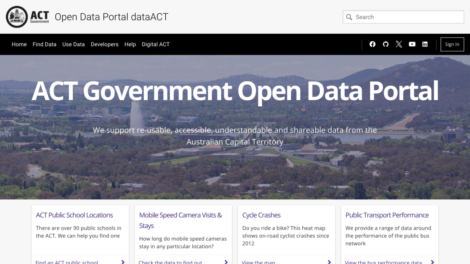The width and height of the screenshot is (470, 264).
Task: Follow the 'Check the data to find out' link
Action: [x=170, y=262]
